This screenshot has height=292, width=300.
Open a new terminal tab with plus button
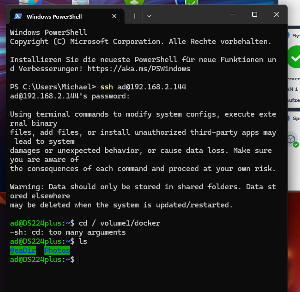[134, 16]
